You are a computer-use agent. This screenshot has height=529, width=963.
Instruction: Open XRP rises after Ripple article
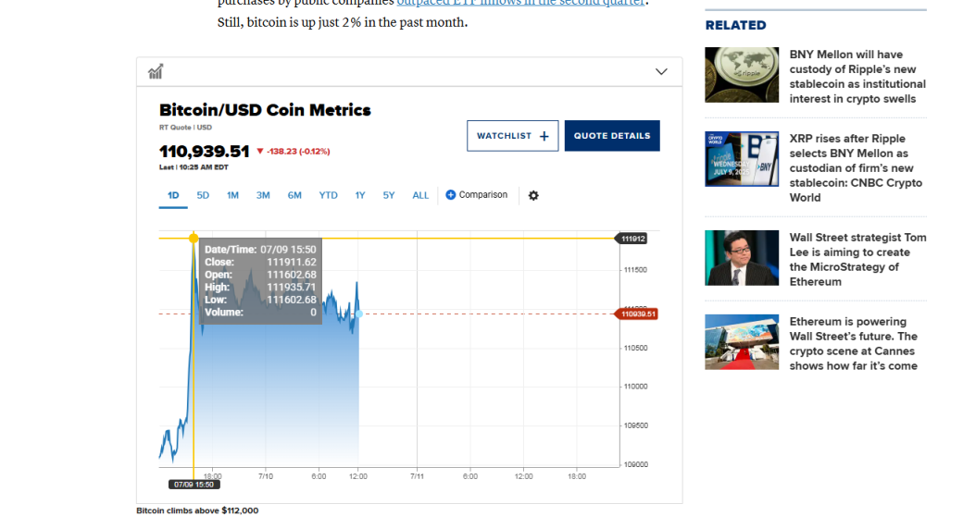point(856,168)
